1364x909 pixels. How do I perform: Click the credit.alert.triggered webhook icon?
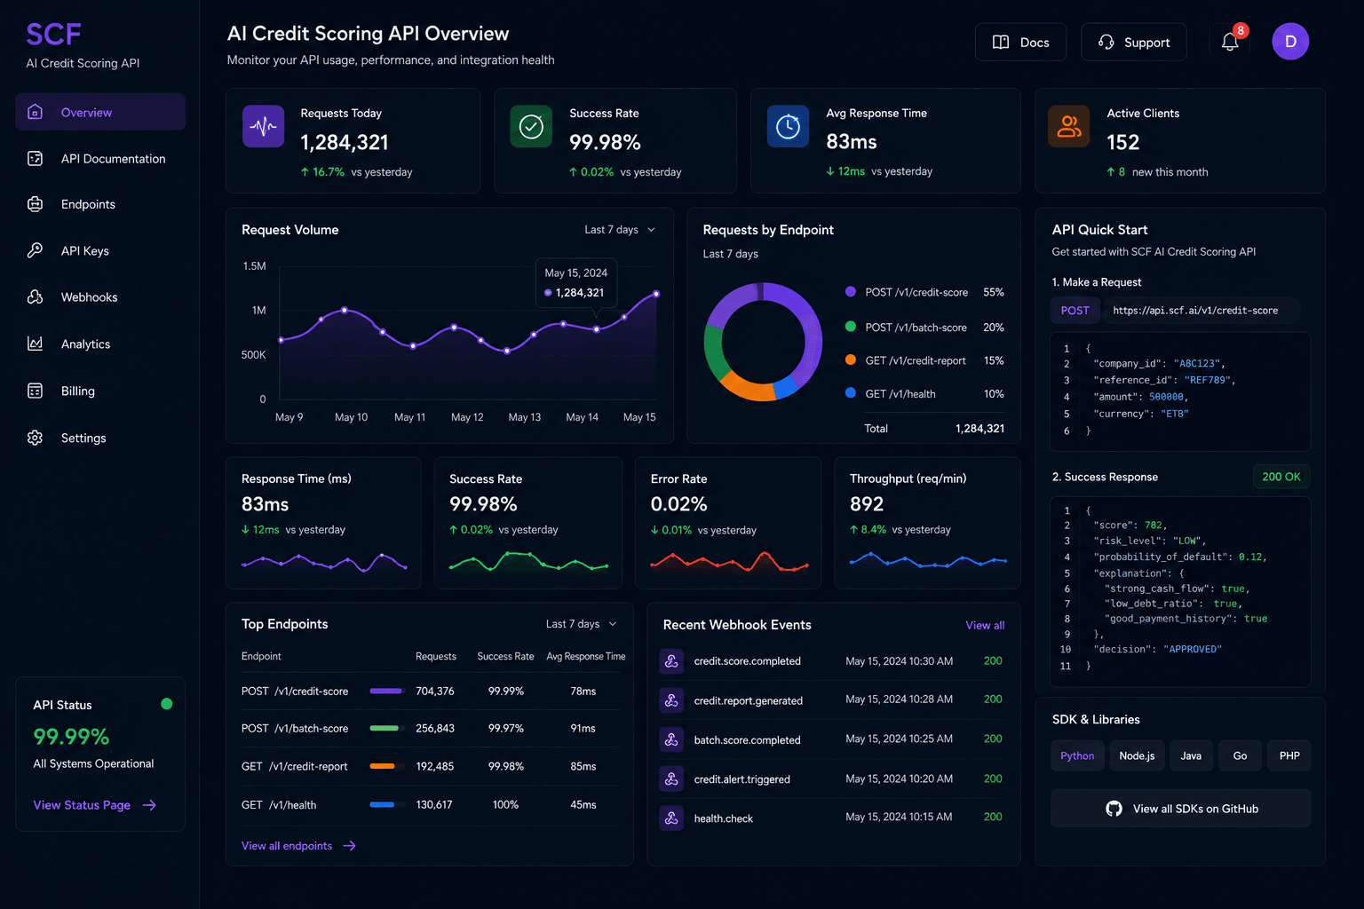[x=671, y=779]
